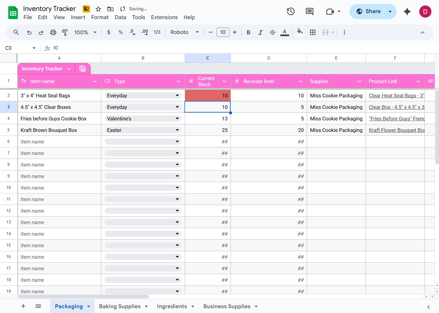Switch to the Baking Supplies sheet tab

tap(120, 306)
